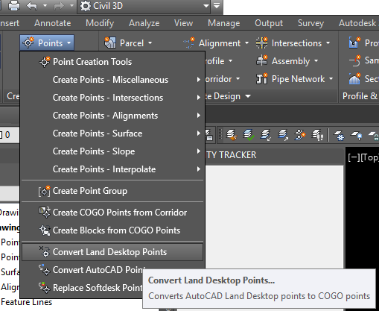This screenshot has width=379, height=311.
Task: Click the Sample Lines icon
Action: 354,60
